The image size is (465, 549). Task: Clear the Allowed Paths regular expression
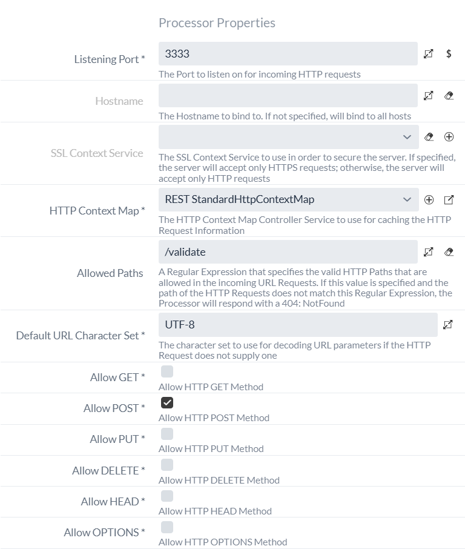coord(449,251)
